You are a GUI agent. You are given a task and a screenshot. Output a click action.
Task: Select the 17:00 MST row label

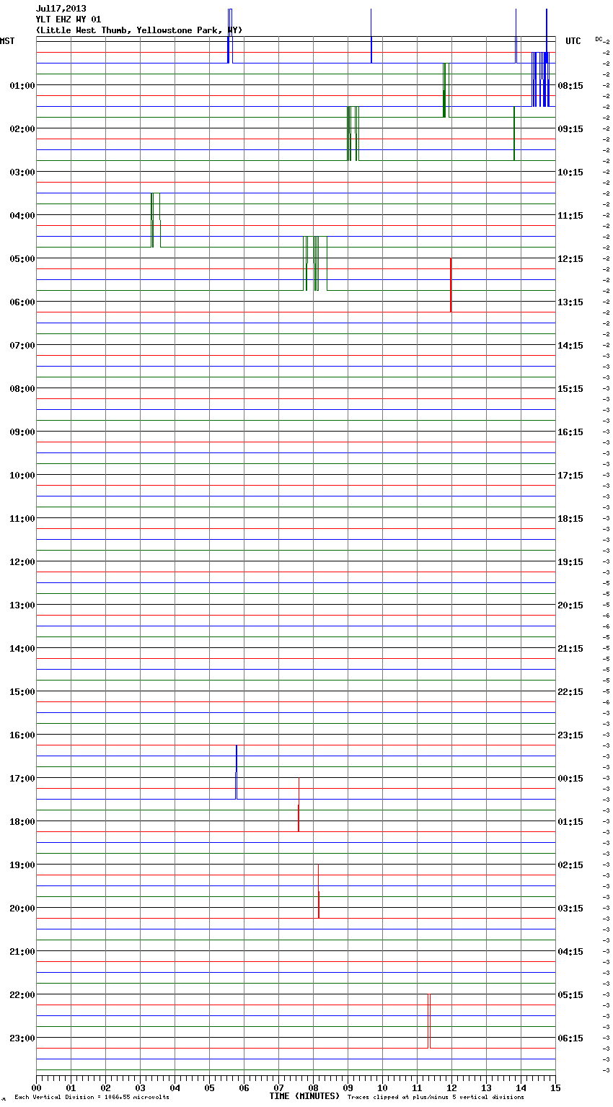pos(22,778)
